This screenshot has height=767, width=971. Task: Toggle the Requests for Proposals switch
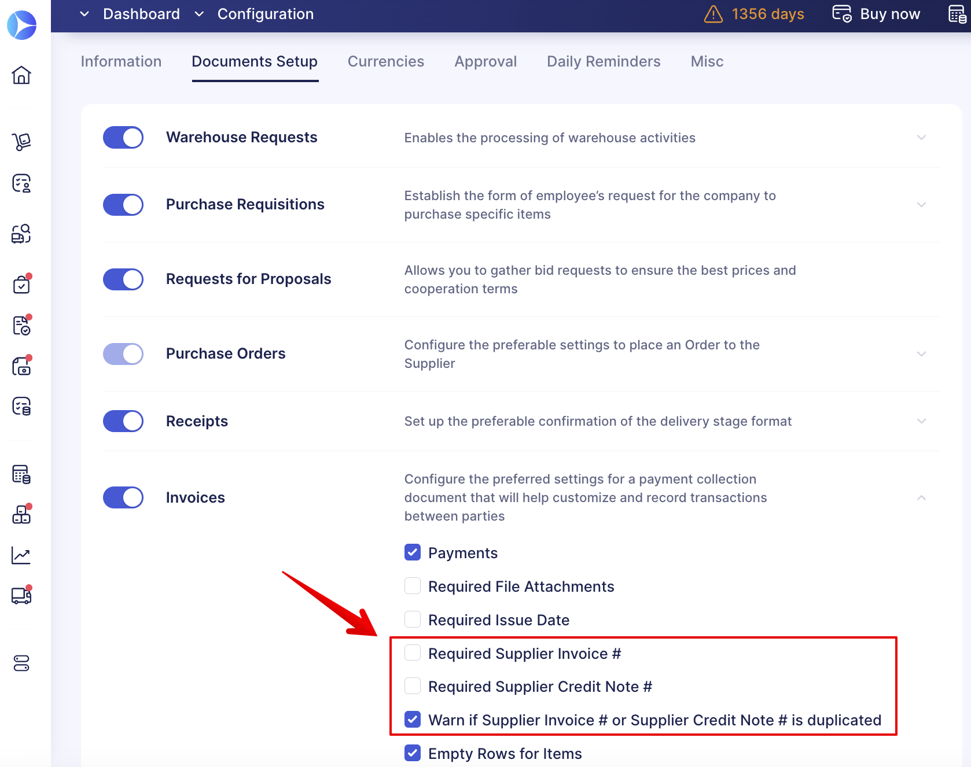pos(123,279)
